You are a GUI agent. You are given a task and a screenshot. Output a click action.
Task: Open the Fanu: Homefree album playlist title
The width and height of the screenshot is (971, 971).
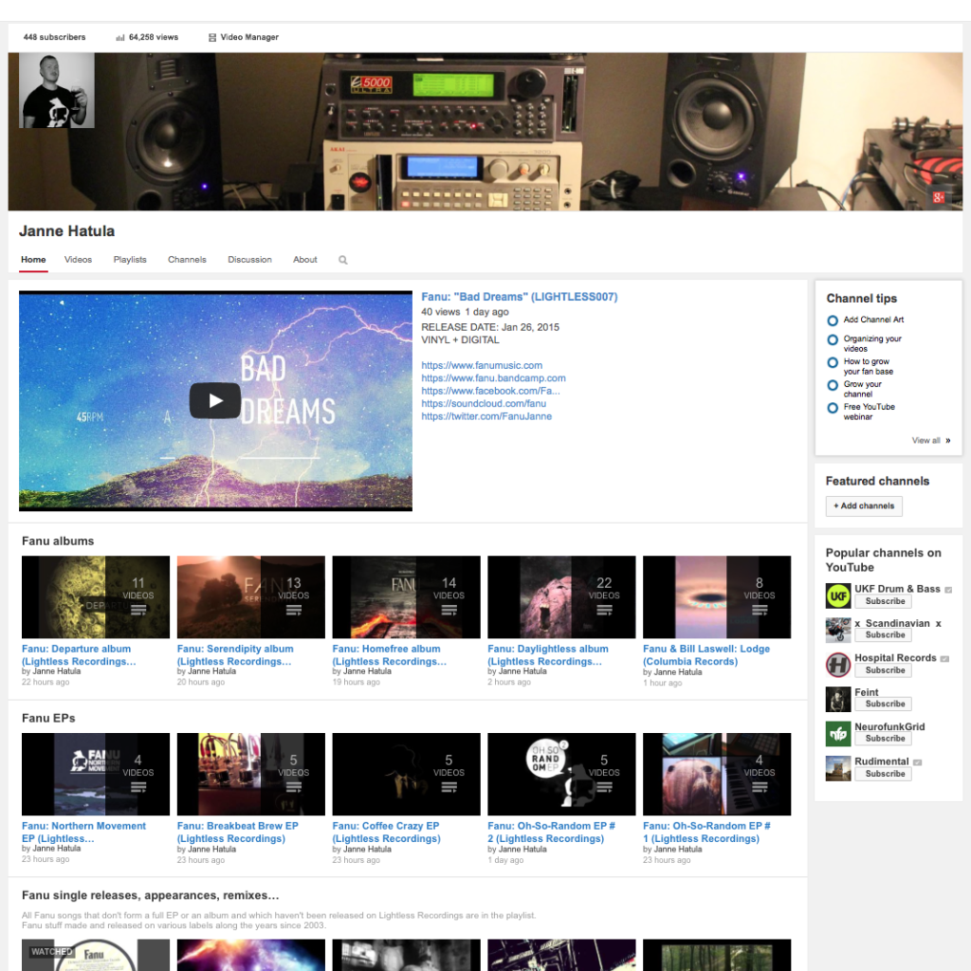(390, 655)
